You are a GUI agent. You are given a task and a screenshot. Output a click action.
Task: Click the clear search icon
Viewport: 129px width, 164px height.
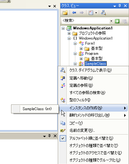tap(124, 21)
